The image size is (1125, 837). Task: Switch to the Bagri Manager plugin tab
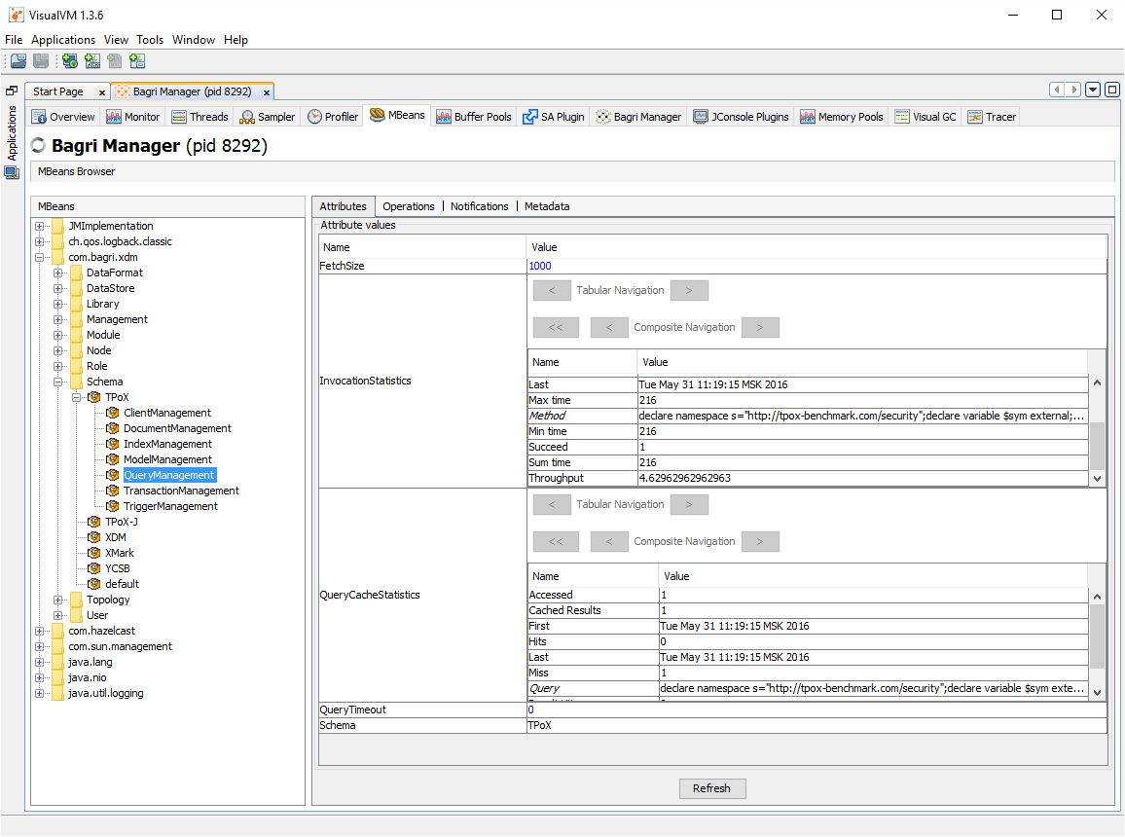[x=638, y=116]
